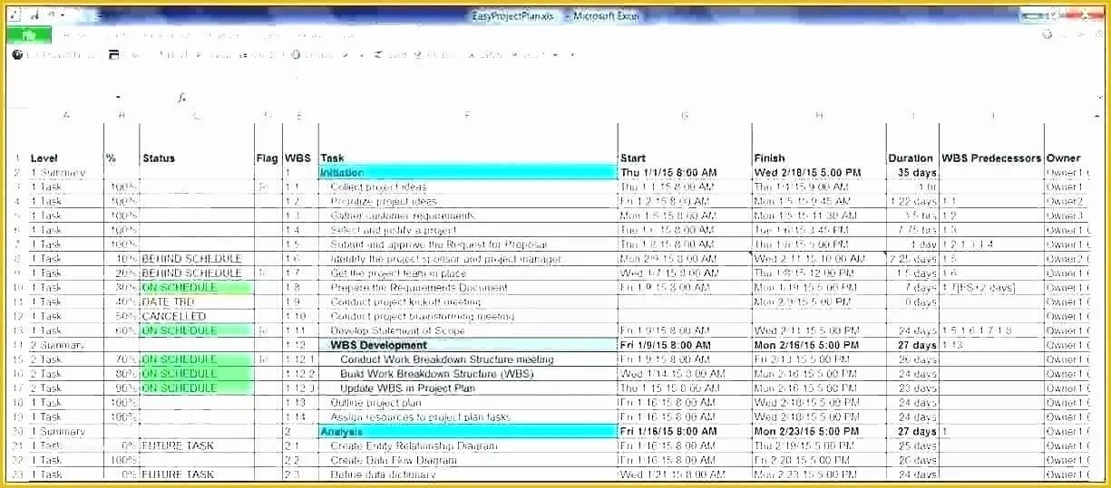Select Update WBS in Project Plan cell
This screenshot has width=1111, height=488.
(468, 388)
